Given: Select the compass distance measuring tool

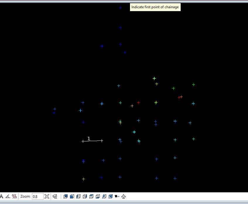Looking at the screenshot, I should pos(1,196).
